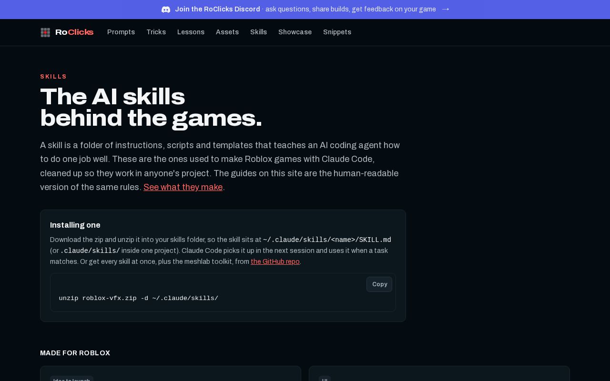Screen dimensions: 610x381
Task: Open the Tricks nav item
Action: point(156,32)
